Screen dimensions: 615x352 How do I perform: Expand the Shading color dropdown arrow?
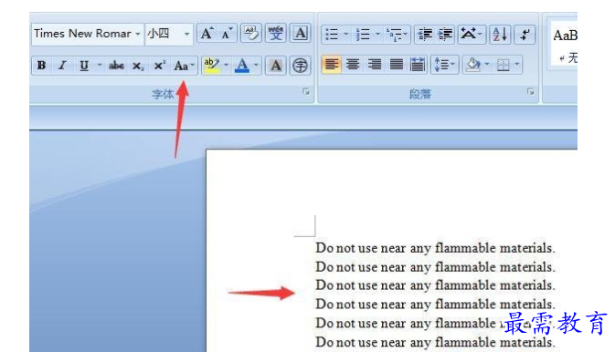coord(487,64)
